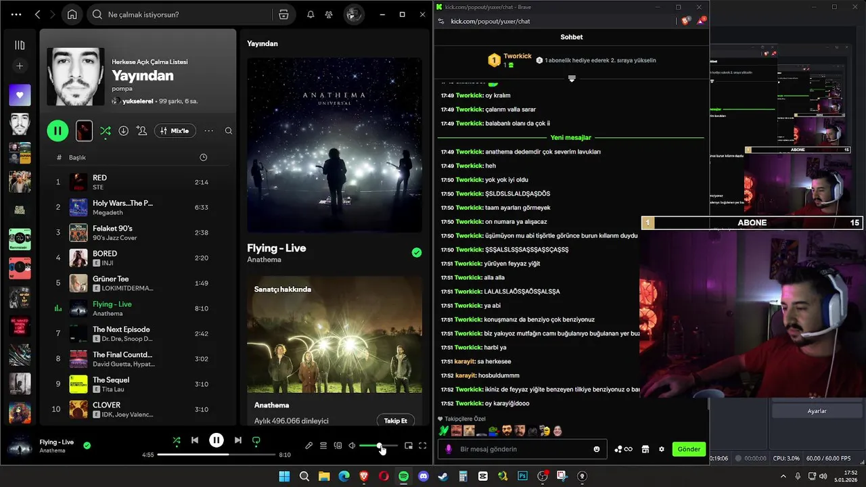Open the Browse icon in the search bar
Viewport: 866px width, 487px height.
(283, 14)
